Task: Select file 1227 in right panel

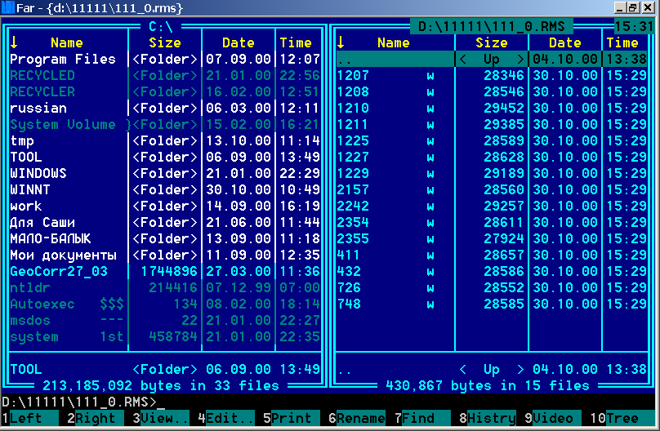Action: coord(492,158)
